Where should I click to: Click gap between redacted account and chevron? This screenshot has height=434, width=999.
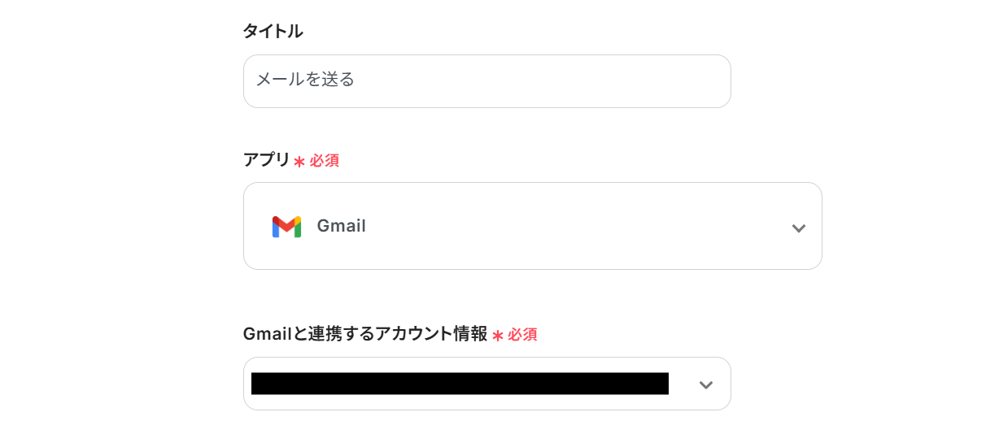682,384
